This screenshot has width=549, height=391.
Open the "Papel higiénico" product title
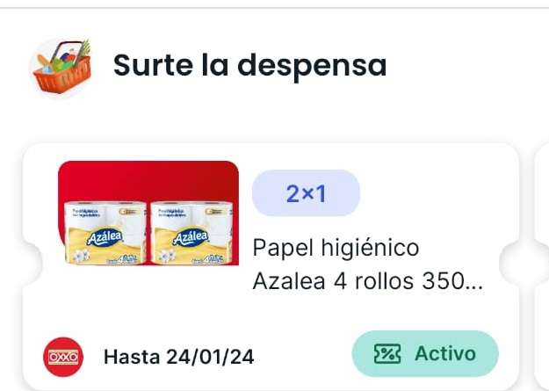pos(336,248)
